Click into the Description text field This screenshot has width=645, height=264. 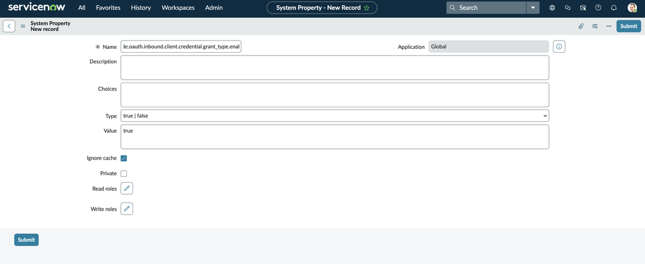point(334,67)
